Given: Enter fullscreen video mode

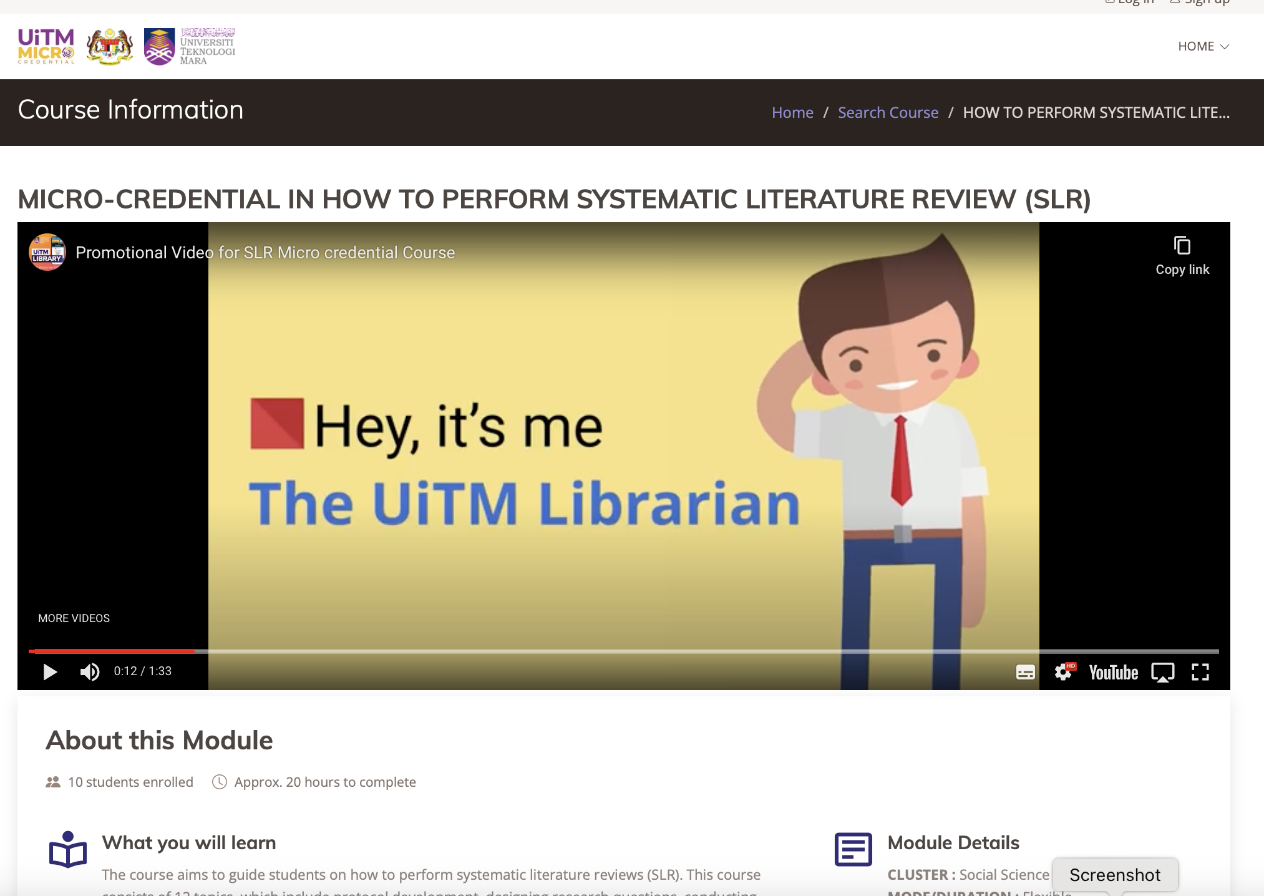Looking at the screenshot, I should click(1200, 672).
